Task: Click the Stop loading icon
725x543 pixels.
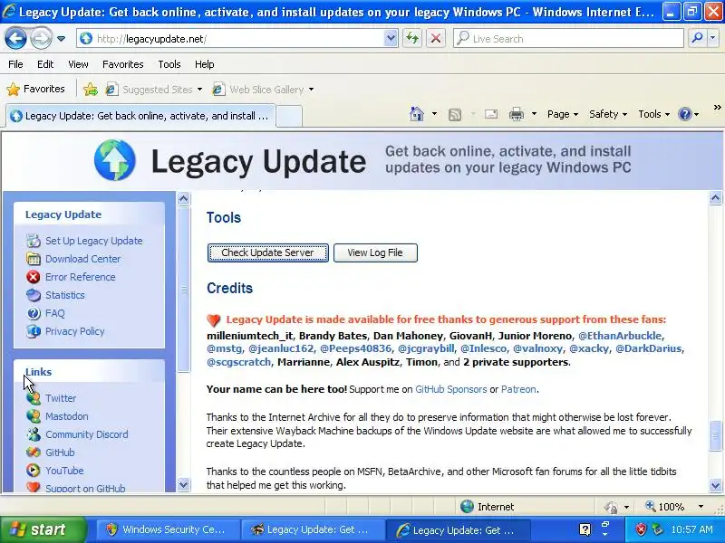Action: click(x=436, y=39)
